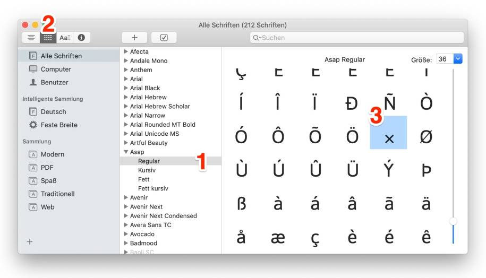
Task: Add a new collection with sidebar plus
Action: (30, 242)
